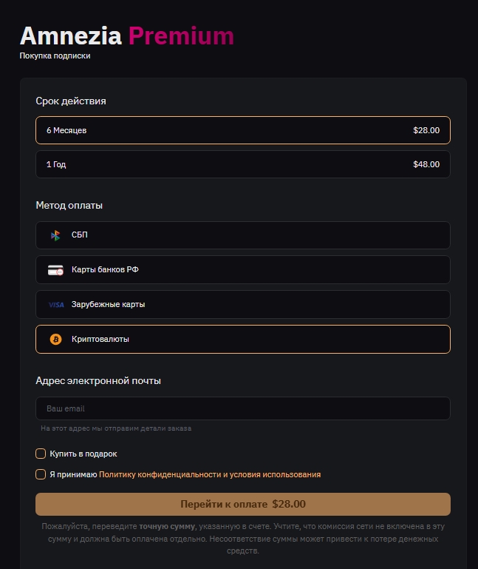
Task: Click the Amnezia Premium title logo
Action: click(126, 36)
